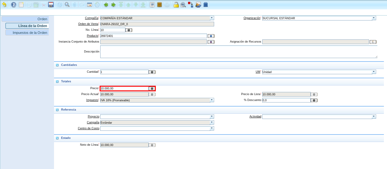Jump to the first record icon

[121, 5]
